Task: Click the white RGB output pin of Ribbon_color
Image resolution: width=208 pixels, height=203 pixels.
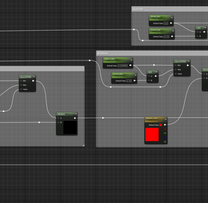Action: pos(165,125)
